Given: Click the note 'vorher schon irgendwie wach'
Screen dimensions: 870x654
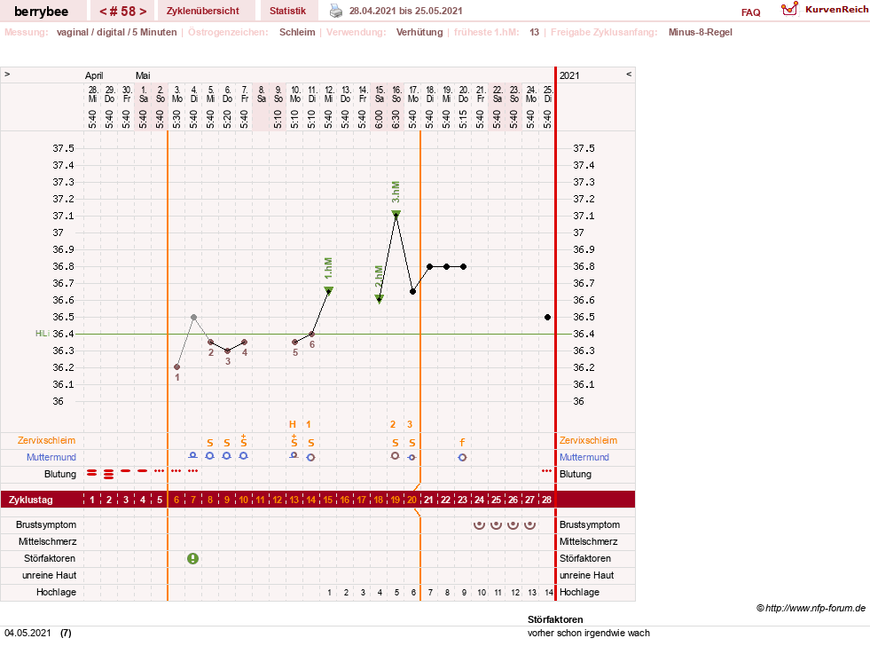Looking at the screenshot, I should pyautogui.click(x=589, y=633).
